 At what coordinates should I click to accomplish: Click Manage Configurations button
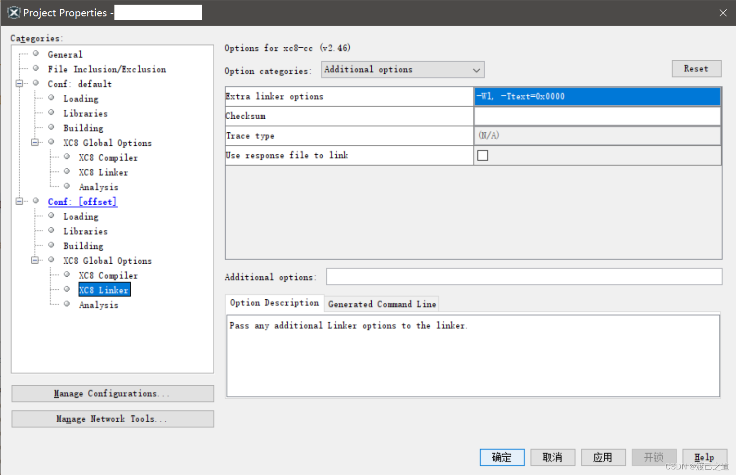point(113,394)
